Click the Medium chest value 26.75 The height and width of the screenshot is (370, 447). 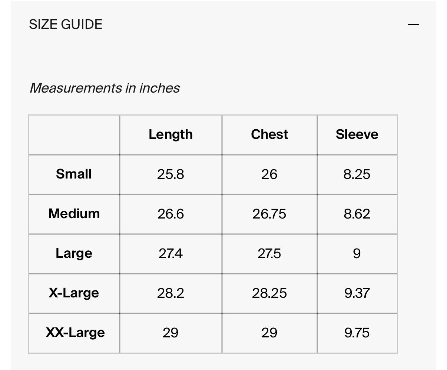pos(269,214)
